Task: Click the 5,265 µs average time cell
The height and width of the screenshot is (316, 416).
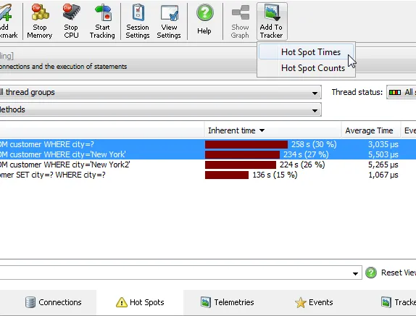Action: point(383,165)
